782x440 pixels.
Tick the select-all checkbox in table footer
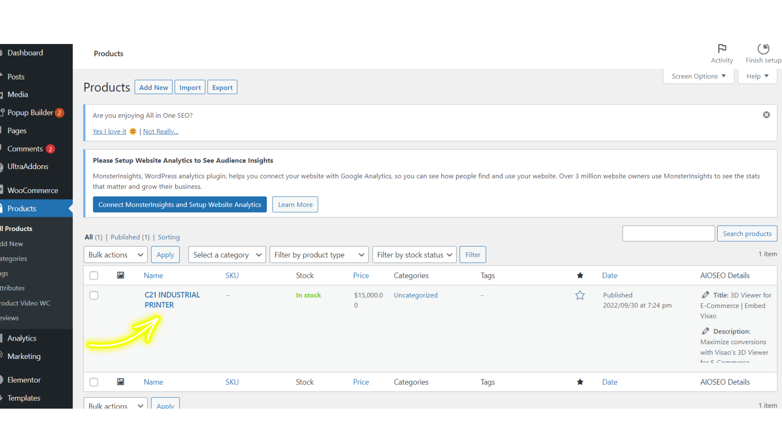click(94, 382)
